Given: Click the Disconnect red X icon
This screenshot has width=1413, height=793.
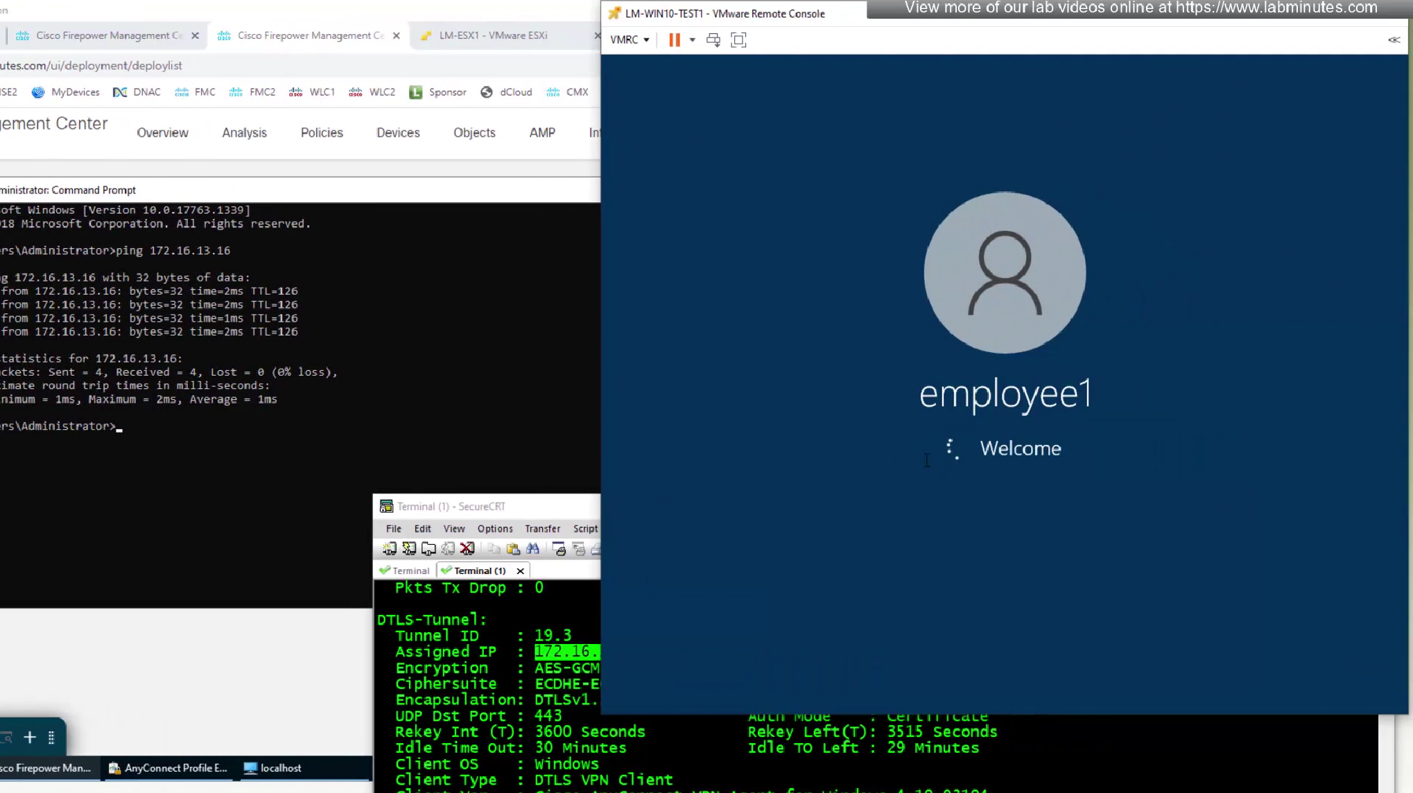Looking at the screenshot, I should click(467, 549).
